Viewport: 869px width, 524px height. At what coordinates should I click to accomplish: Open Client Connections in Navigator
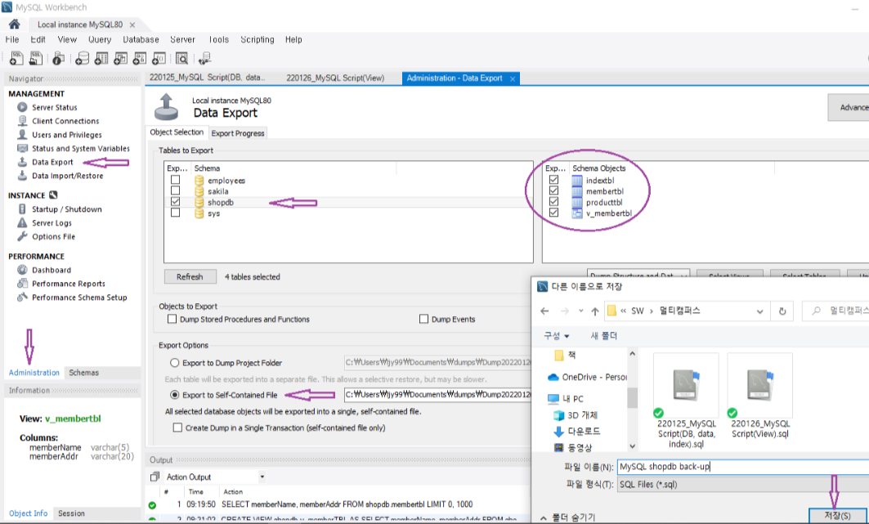[65, 121]
